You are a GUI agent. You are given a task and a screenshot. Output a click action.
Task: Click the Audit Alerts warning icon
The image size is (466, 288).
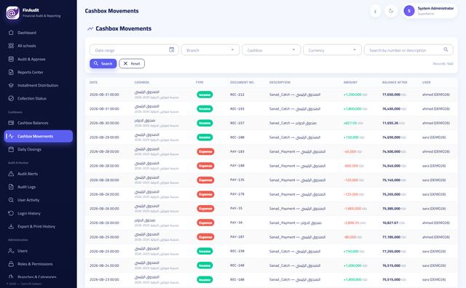11,174
